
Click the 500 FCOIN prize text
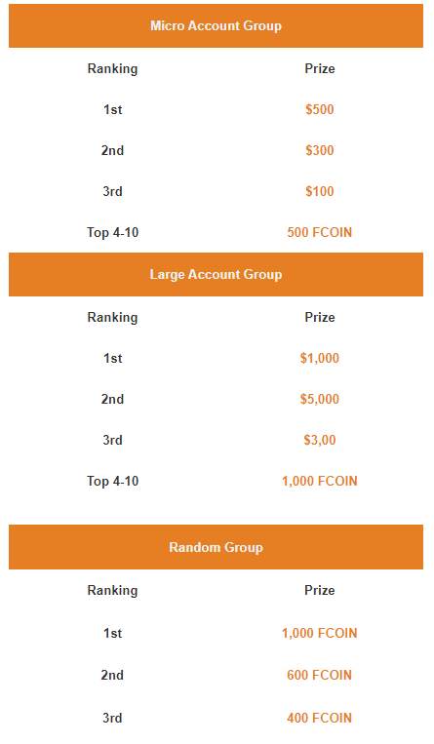click(320, 232)
